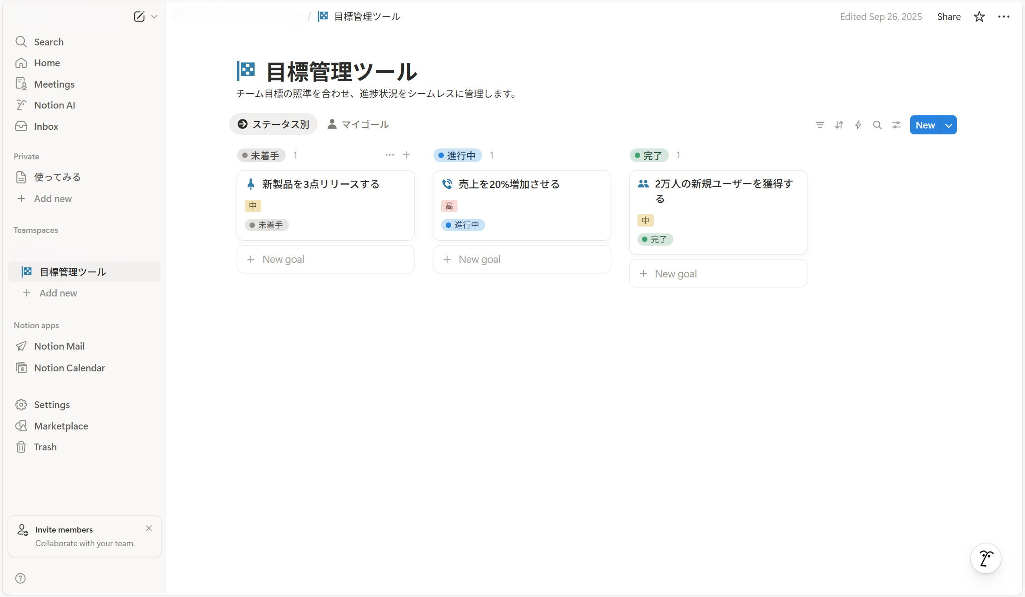Expand the chevron next to the compose icon
1025x597 pixels.
point(154,16)
